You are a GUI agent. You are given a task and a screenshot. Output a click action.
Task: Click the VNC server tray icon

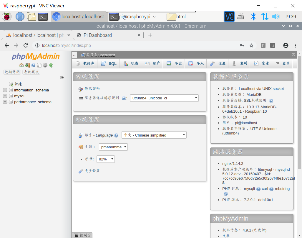229,17
